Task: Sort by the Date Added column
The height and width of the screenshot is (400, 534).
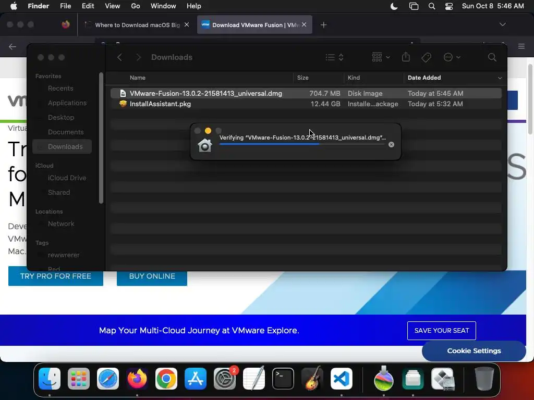Action: [424, 78]
